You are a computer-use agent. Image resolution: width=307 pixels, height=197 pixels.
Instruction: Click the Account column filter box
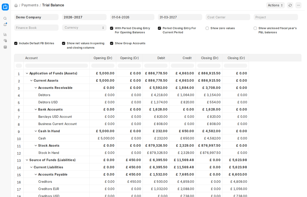(56, 66)
